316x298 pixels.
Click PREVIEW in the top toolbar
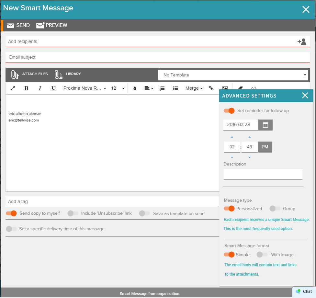click(x=52, y=25)
